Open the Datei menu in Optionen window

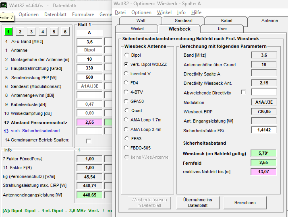[x=120, y=12]
